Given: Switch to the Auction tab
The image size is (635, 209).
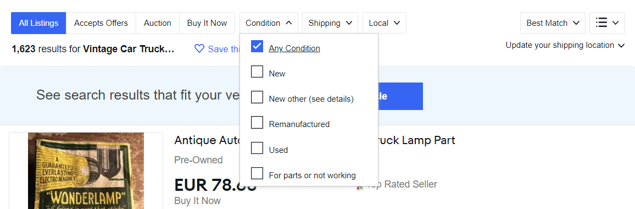Looking at the screenshot, I should point(158,23).
